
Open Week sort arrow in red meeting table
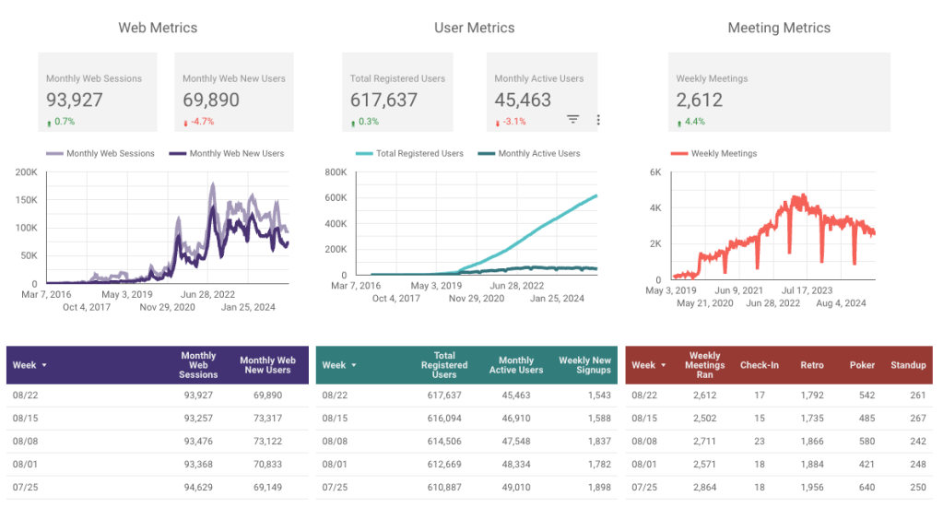pyautogui.click(x=663, y=366)
